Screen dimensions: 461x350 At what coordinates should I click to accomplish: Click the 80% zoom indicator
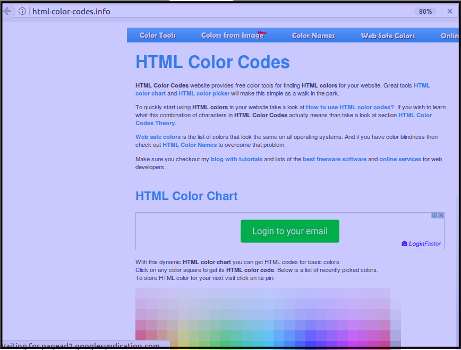pyautogui.click(x=425, y=12)
